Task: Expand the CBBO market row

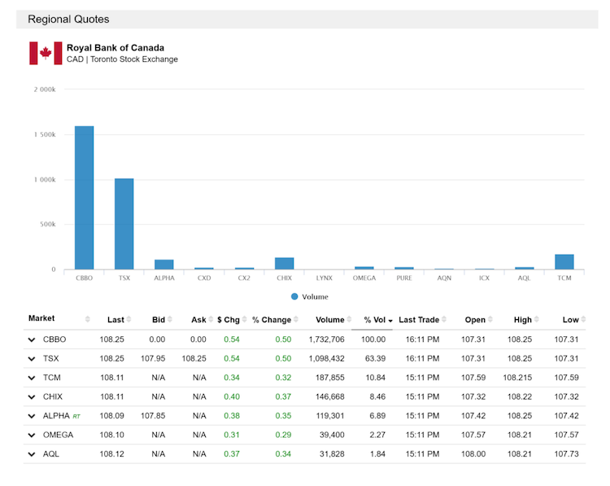Action: (x=32, y=339)
